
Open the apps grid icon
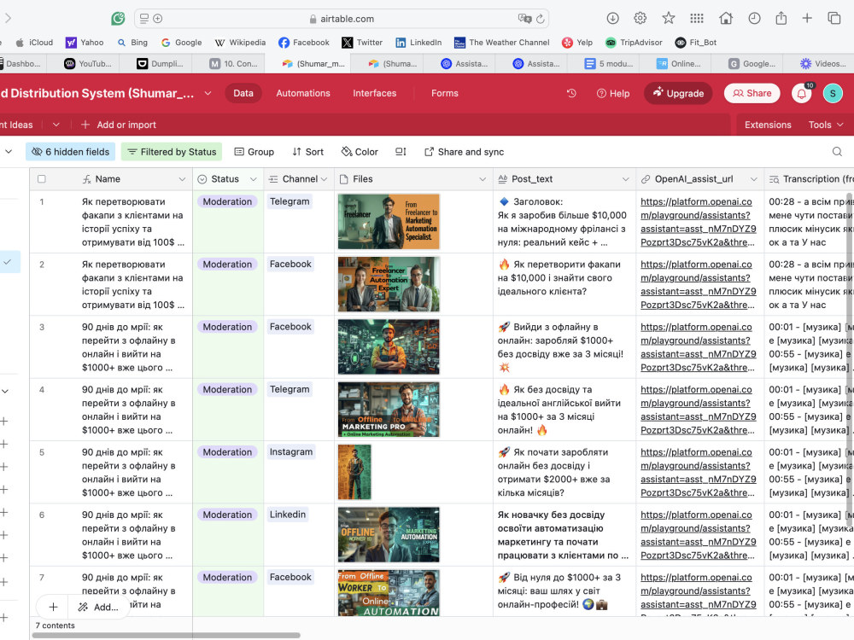(697, 19)
